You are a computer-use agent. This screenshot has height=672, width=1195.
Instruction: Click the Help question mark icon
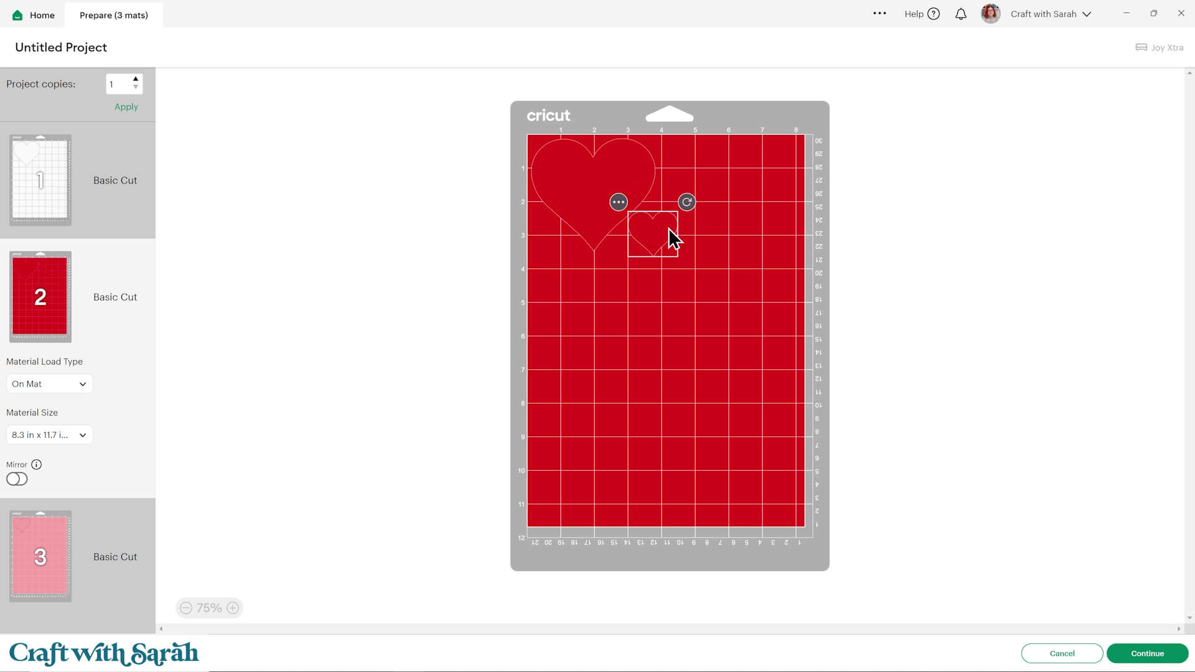point(933,14)
